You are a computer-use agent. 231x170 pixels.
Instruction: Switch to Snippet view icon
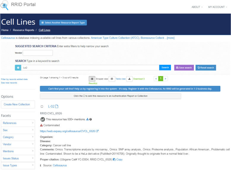coord(92,79)
